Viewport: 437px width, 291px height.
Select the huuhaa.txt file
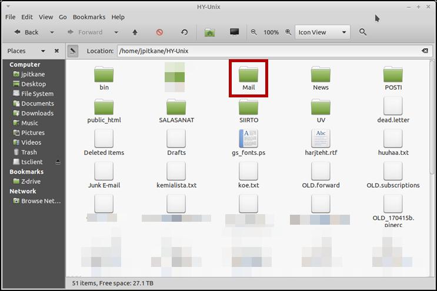tap(393, 143)
